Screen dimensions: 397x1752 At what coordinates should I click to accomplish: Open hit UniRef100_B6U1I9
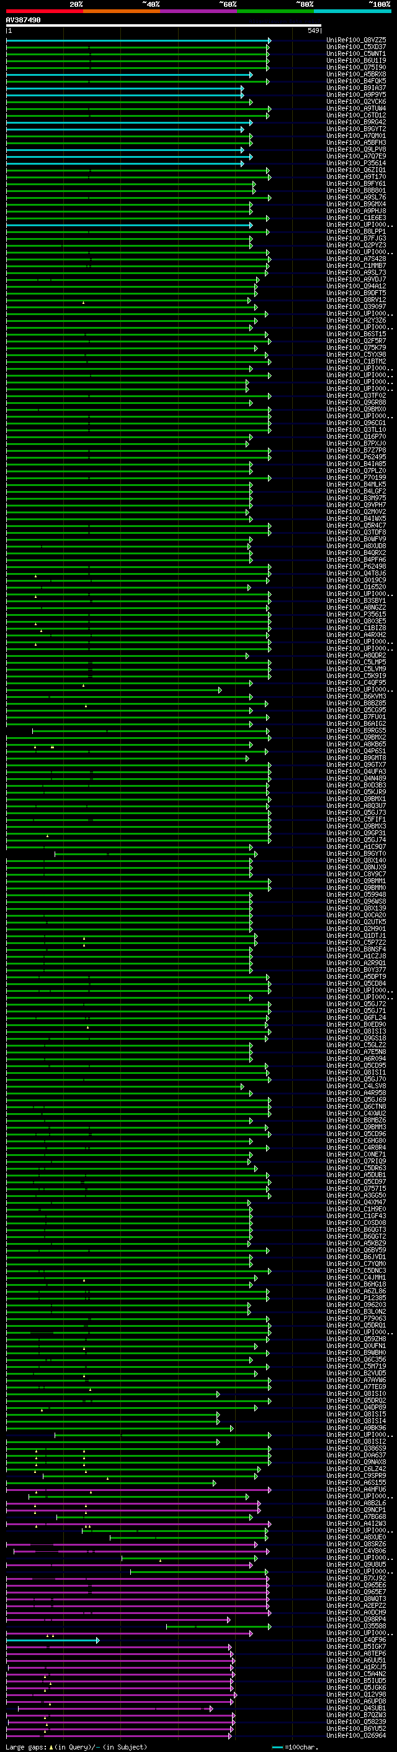(x=356, y=60)
